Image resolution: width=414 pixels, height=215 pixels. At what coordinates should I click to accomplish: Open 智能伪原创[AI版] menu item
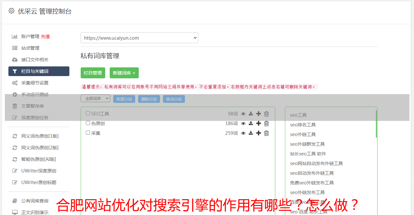39,159
